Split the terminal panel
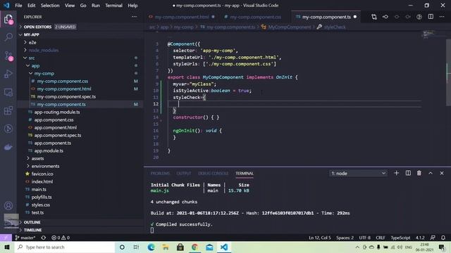 pyautogui.click(x=408, y=174)
